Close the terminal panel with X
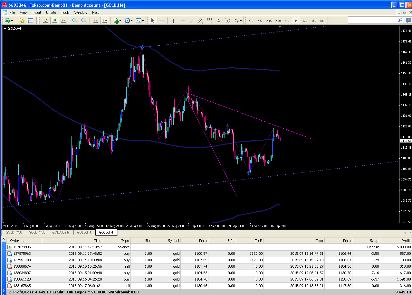 (x=4, y=239)
